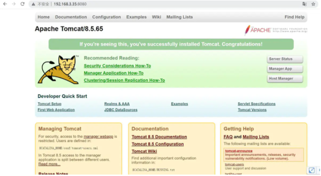Image resolution: width=321 pixels, height=176 pixels.
Task: Click the Getting Help heading
Action: click(239, 129)
